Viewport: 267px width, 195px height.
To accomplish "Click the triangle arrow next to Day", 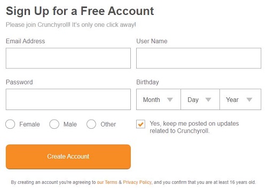I will pyautogui.click(x=208, y=99).
